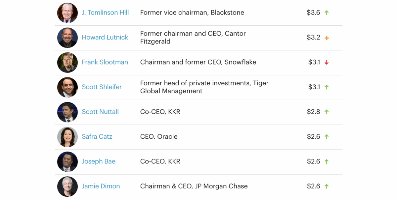Click red down arrow in Slootman row
397x199 pixels.
[x=327, y=62]
